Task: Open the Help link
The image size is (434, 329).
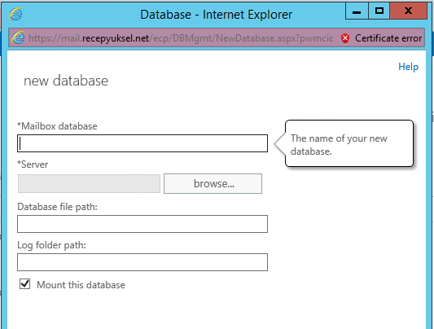Action: coord(408,67)
